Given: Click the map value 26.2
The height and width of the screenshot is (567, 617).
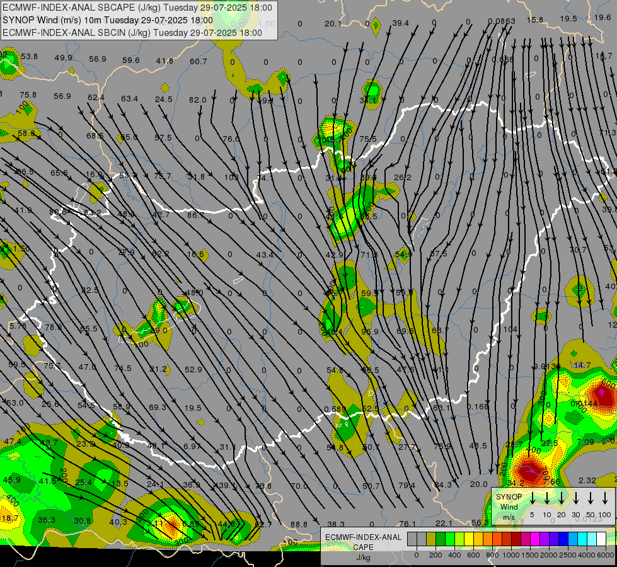Looking at the screenshot, I should (x=403, y=178).
